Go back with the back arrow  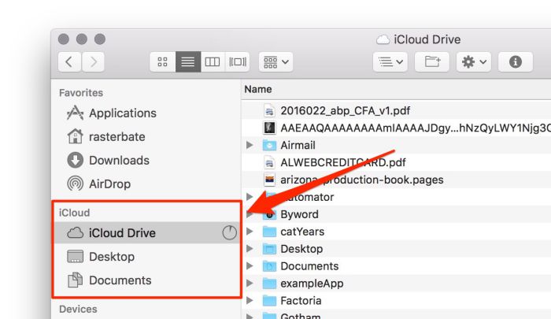pos(69,62)
